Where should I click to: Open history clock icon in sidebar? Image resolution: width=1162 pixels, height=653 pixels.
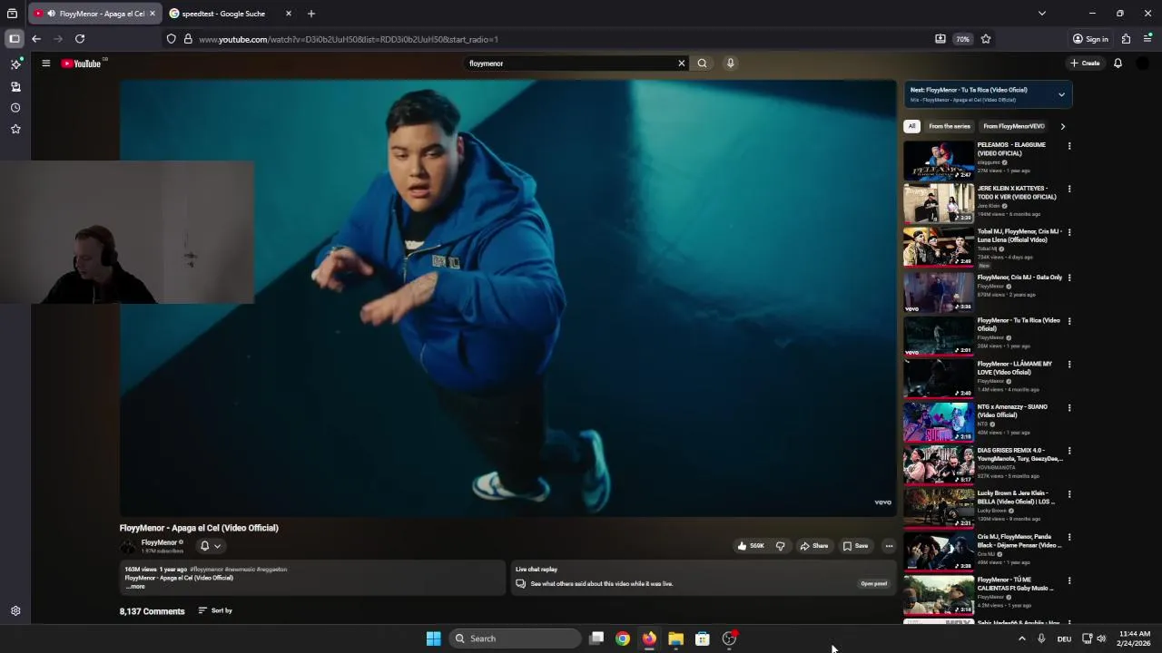(x=15, y=108)
